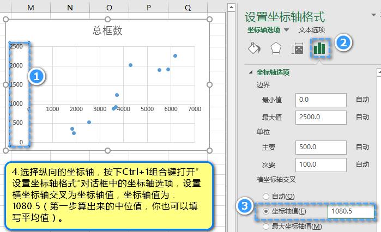
Task: Click 自动 reset button beside 主要 unit
Action: tap(362, 147)
